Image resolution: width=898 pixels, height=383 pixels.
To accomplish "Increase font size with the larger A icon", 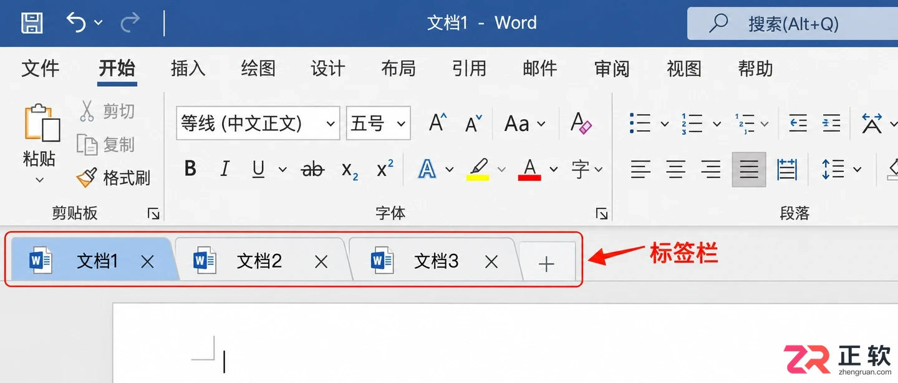I will coord(438,122).
